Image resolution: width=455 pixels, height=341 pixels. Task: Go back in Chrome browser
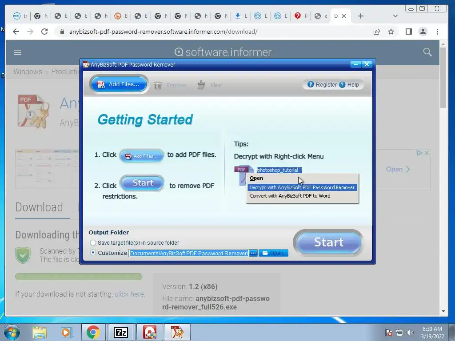click(x=16, y=32)
